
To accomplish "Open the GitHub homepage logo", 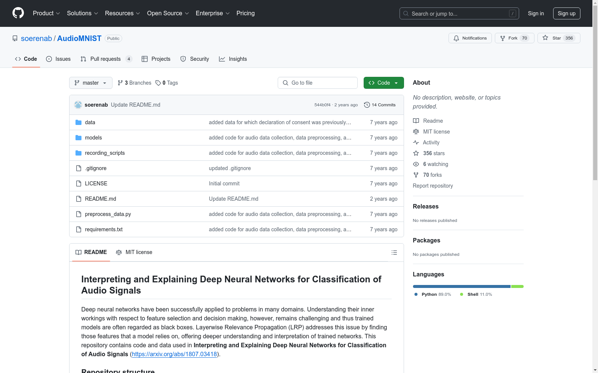I will 18,13.
